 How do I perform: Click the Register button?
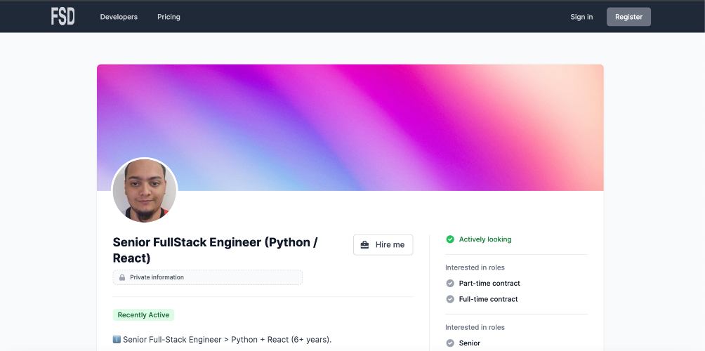628,17
